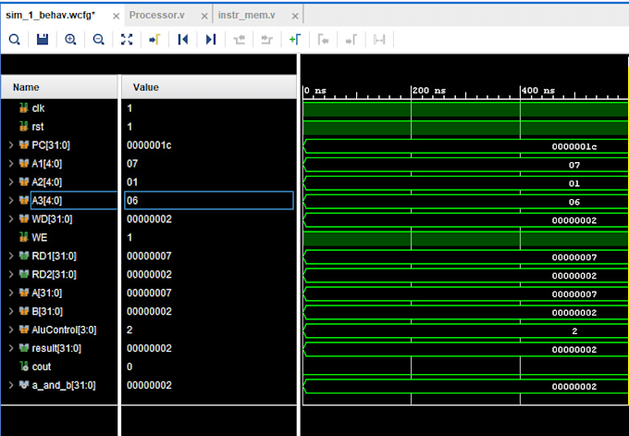Screen dimensions: 629x436
Task: Save the waveform configuration
Action: [x=42, y=39]
